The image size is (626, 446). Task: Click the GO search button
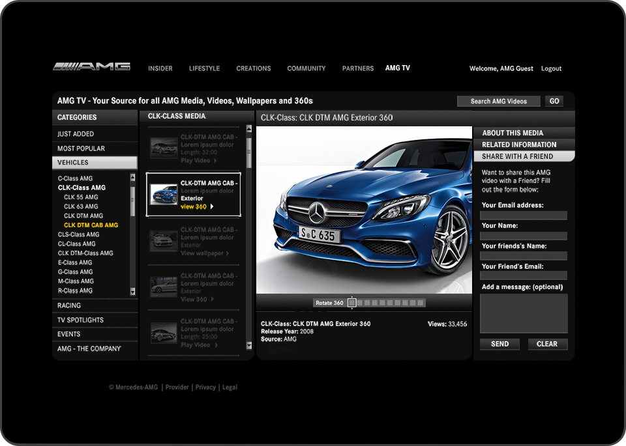point(554,101)
